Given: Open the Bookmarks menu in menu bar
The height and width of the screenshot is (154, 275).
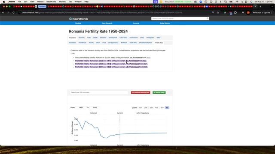Looking at the screenshot, I should (51, 2).
